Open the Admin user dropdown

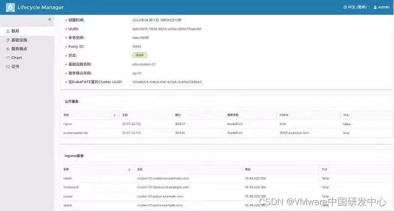click(383, 7)
